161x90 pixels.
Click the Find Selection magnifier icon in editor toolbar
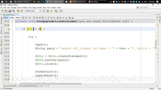click(x=34, y=18)
